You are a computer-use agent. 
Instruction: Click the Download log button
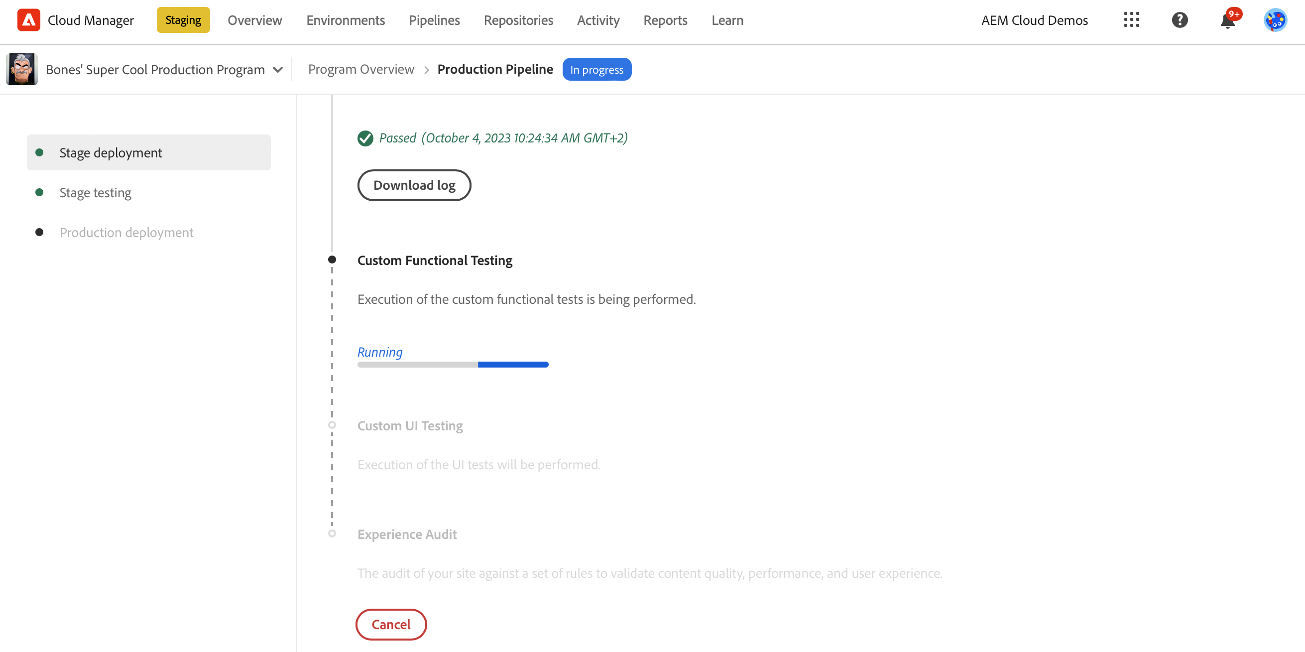point(414,185)
